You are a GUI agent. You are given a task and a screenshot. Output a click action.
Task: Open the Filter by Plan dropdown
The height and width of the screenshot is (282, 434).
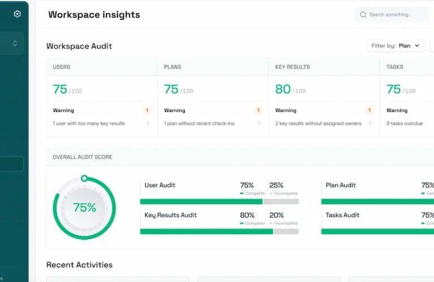396,46
